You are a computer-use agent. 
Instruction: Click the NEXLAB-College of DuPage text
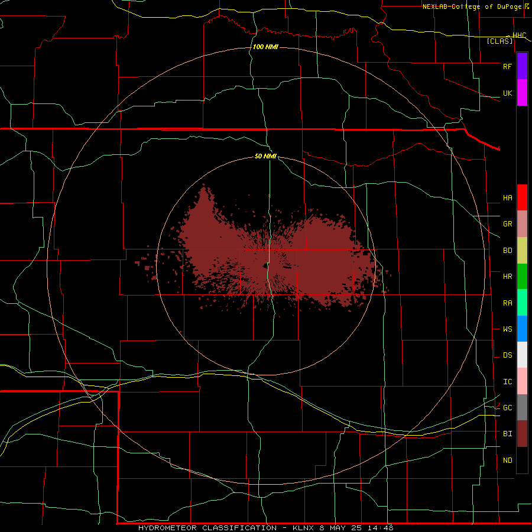472,7
